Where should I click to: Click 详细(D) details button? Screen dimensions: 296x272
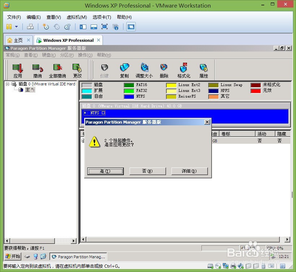click(190, 171)
